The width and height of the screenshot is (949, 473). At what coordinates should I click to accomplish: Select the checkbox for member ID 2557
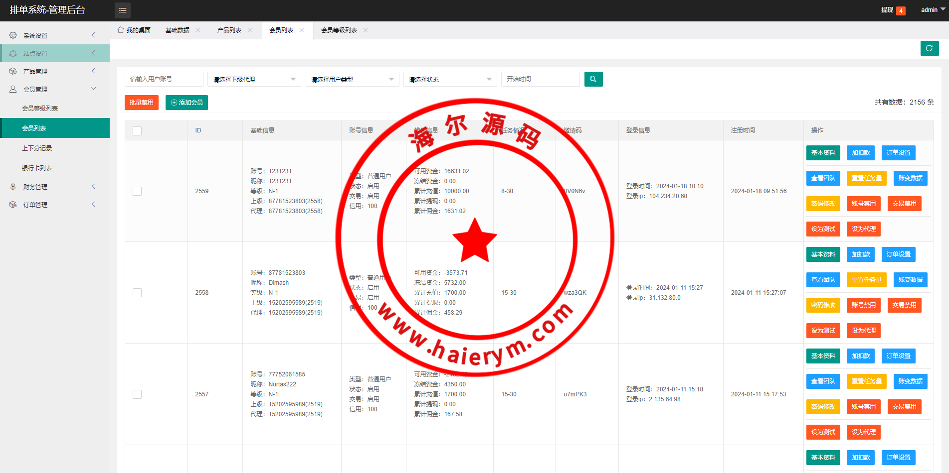pos(137,394)
